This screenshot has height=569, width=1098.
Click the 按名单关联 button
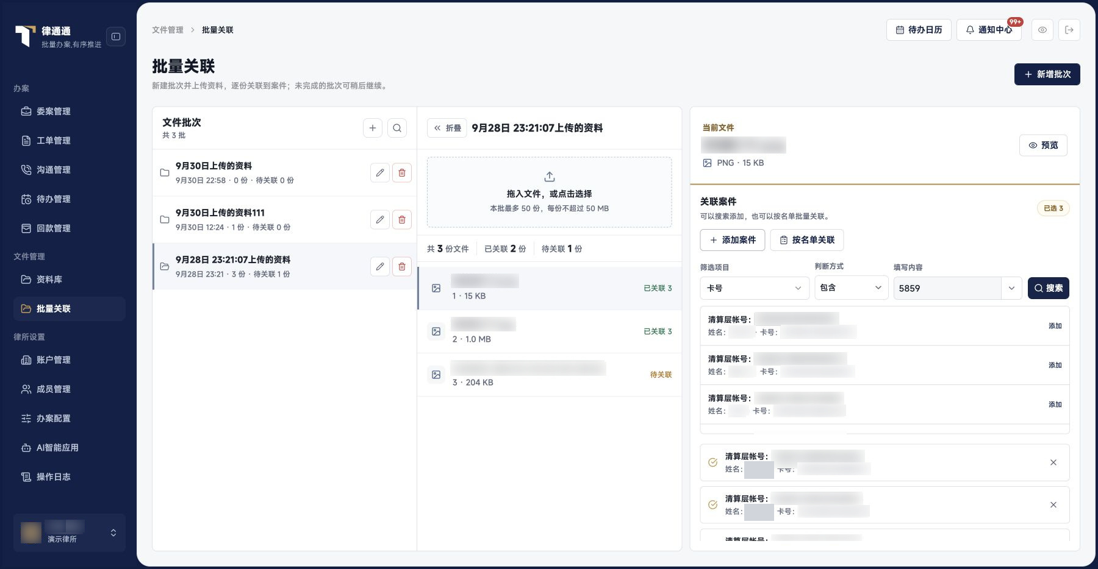coord(807,240)
